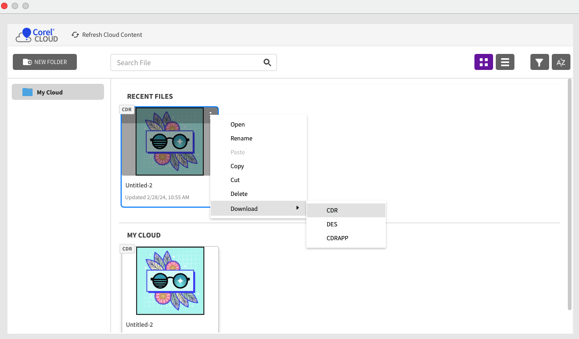Sort files alphabetically with AZ button
The image size is (579, 339).
(561, 62)
